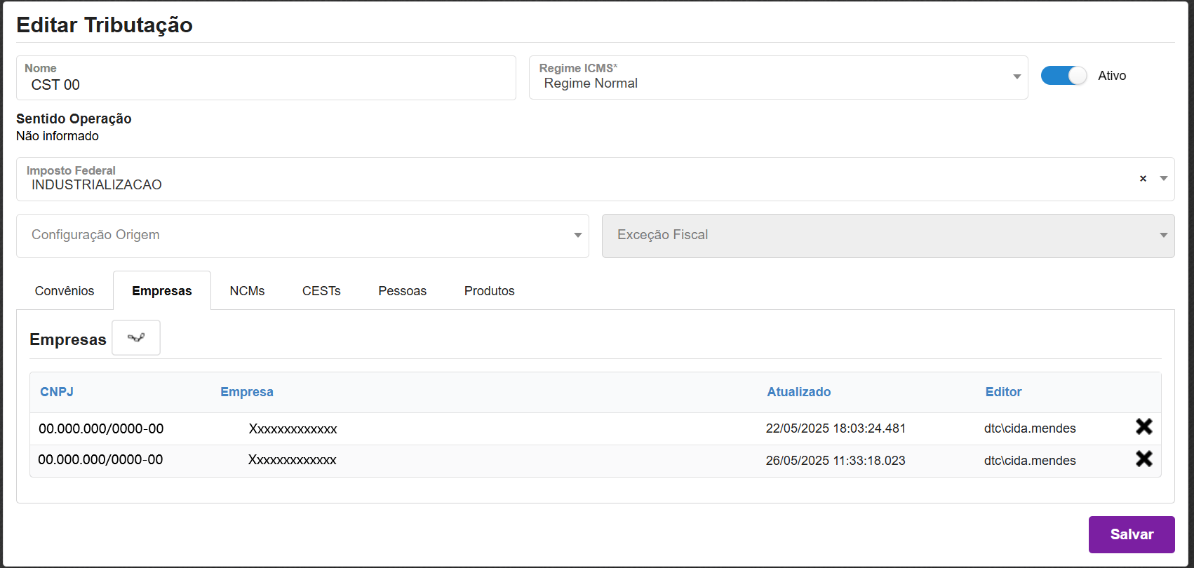Viewport: 1194px width, 568px height.
Task: Open the Exceção Fiscal dropdown
Action: coord(1163,236)
